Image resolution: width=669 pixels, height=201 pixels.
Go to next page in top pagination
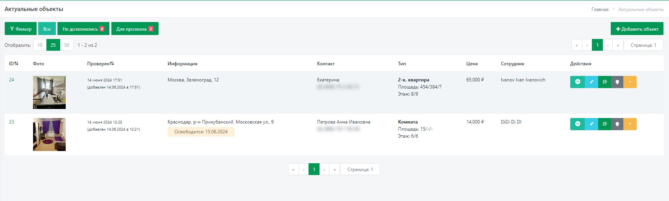(x=608, y=45)
